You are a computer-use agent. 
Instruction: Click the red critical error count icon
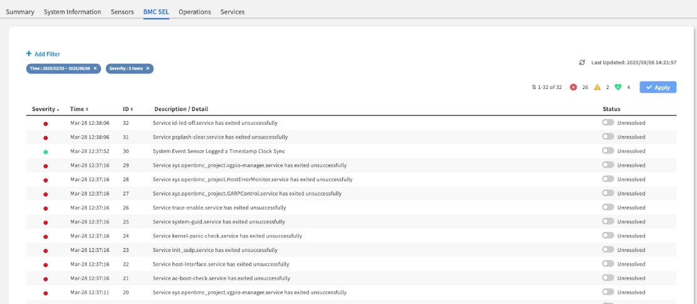(x=573, y=87)
